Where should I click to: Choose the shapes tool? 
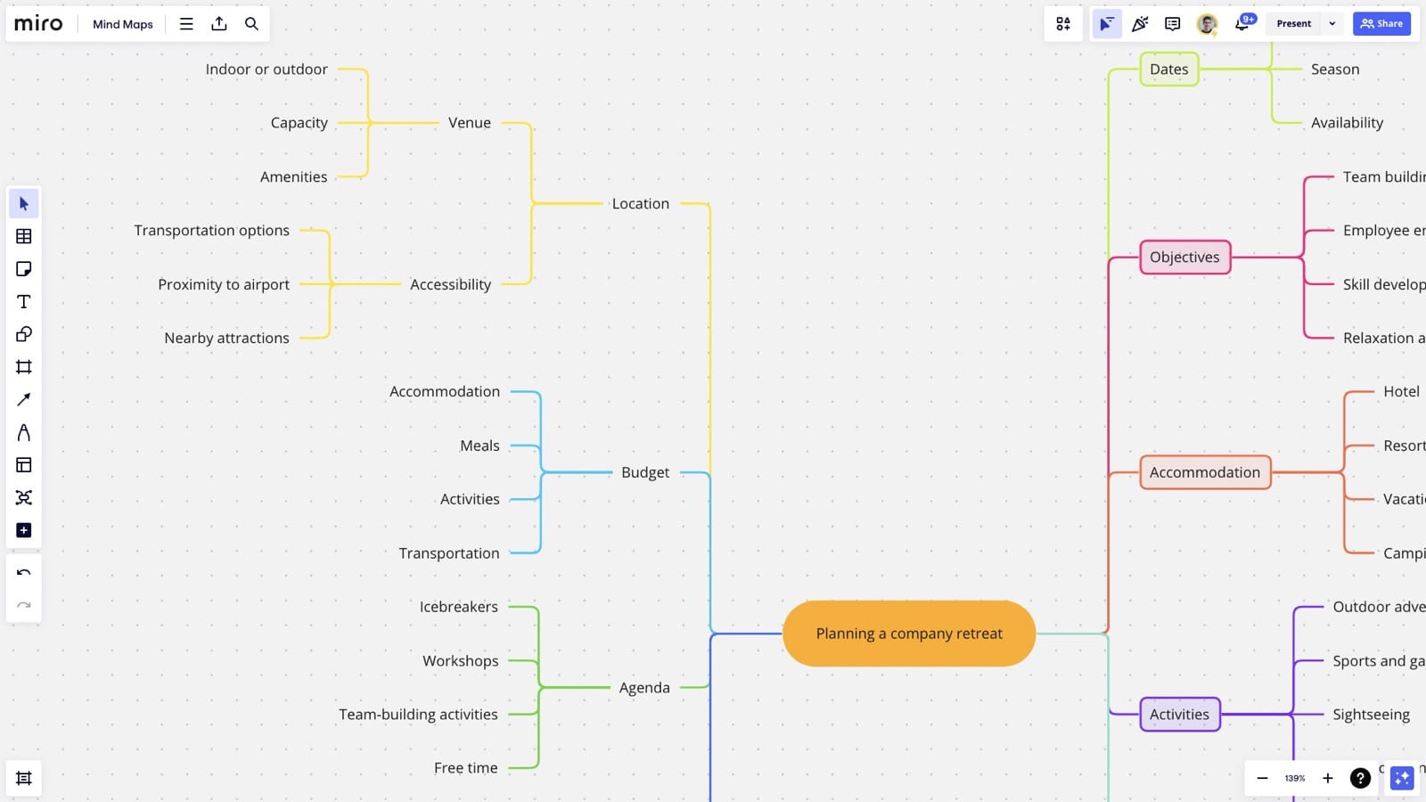coord(24,334)
